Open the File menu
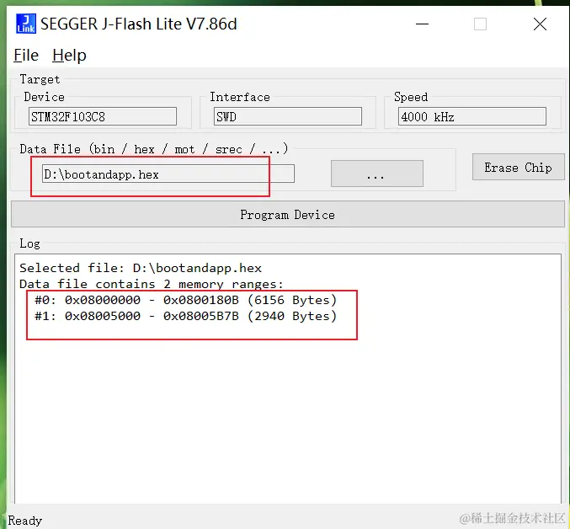Screen dimensions: 570x529 tap(26, 56)
